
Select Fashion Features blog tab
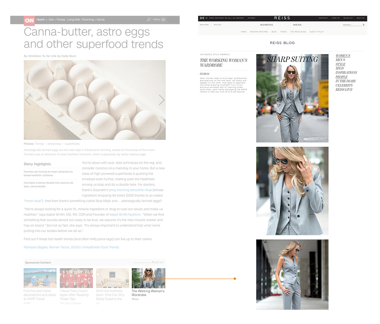[x=259, y=32]
